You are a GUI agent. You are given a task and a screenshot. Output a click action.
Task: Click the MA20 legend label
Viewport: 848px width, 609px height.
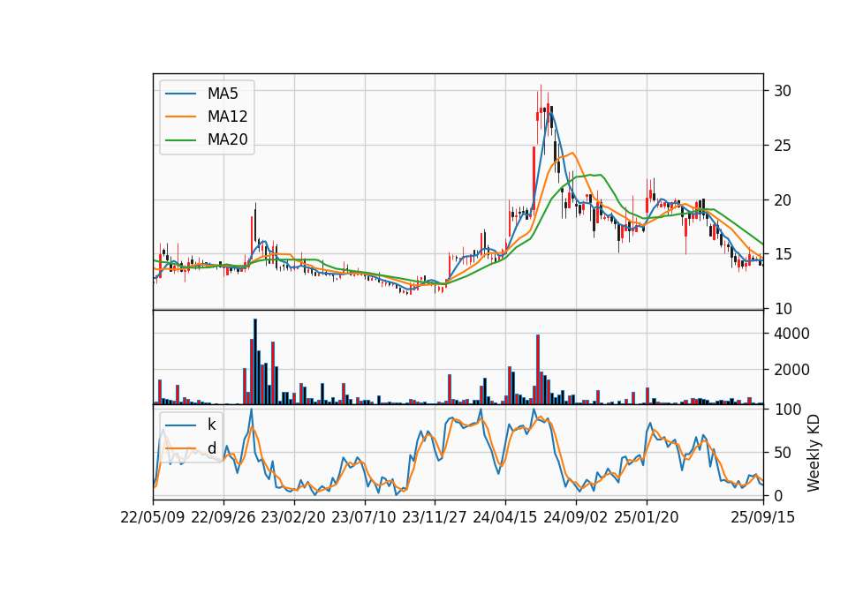click(227, 139)
